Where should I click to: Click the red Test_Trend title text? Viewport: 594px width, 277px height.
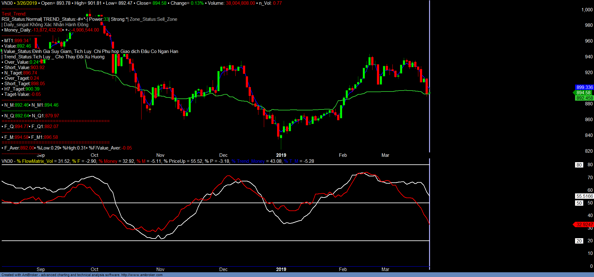point(14,14)
